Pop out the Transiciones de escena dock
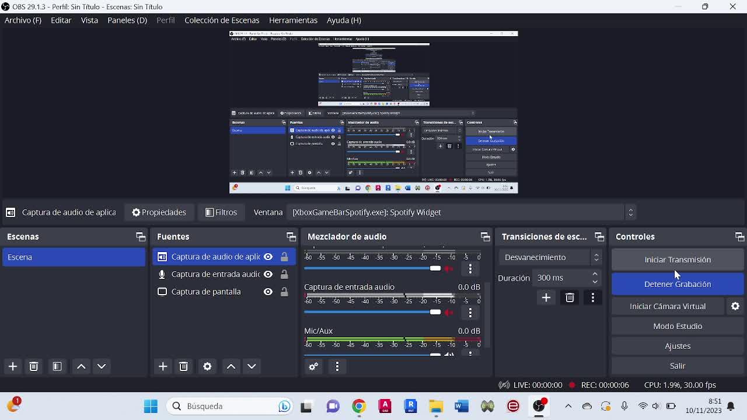Image resolution: width=747 pixels, height=420 pixels. coord(599,237)
